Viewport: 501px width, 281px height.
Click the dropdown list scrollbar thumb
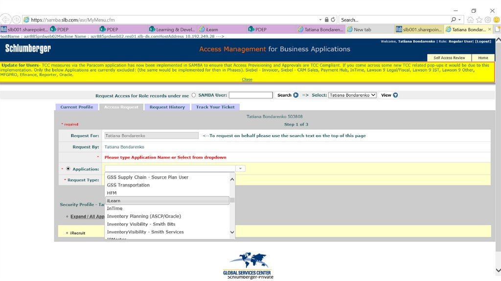[x=232, y=200]
